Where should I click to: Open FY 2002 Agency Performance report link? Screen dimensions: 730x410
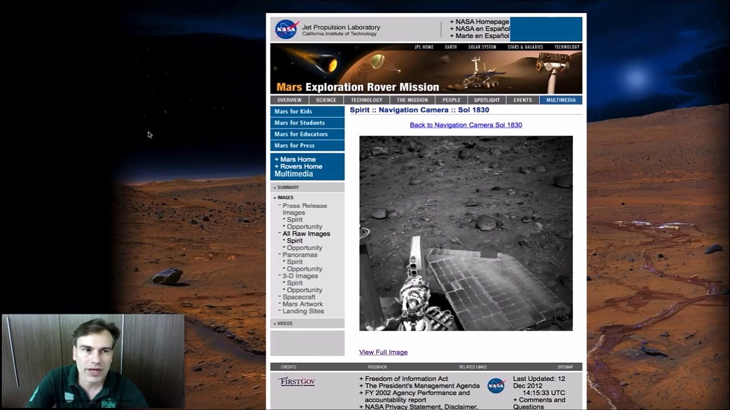pos(416,396)
